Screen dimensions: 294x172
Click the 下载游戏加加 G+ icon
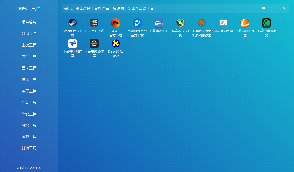tap(159, 23)
